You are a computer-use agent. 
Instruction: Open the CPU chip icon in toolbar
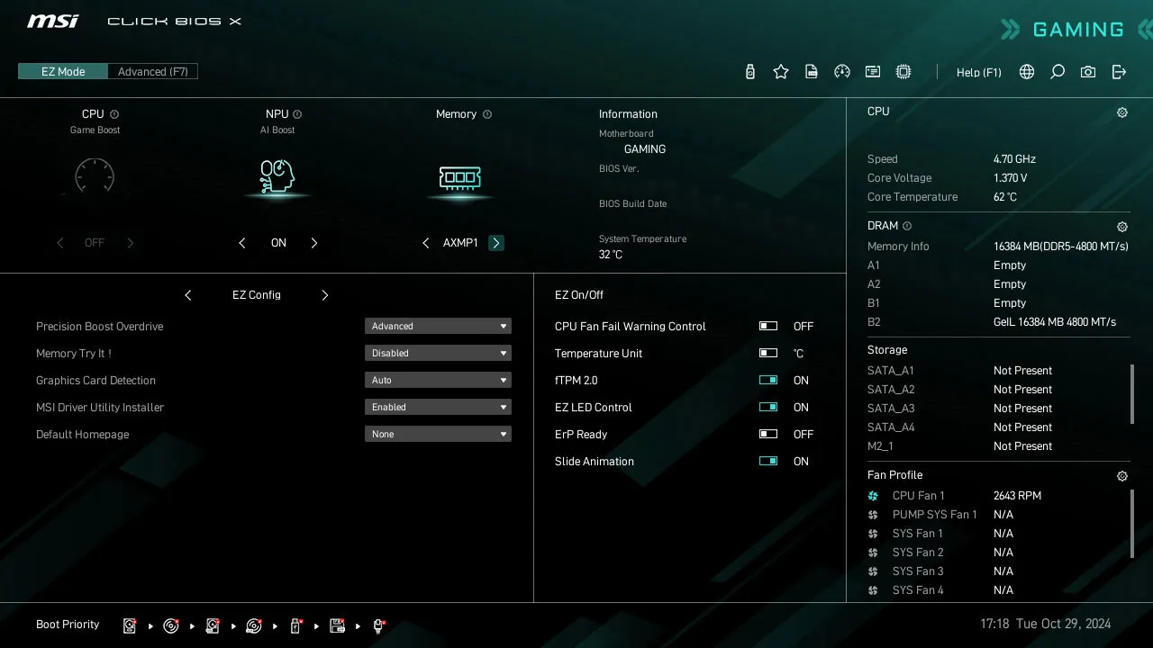point(903,72)
